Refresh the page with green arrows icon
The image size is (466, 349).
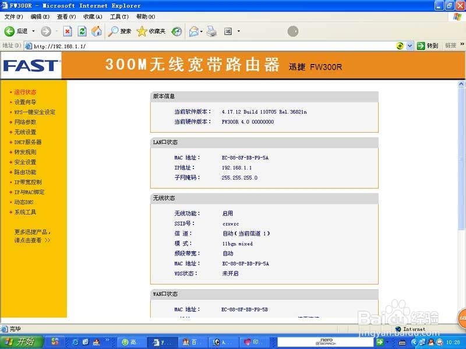[x=82, y=31]
